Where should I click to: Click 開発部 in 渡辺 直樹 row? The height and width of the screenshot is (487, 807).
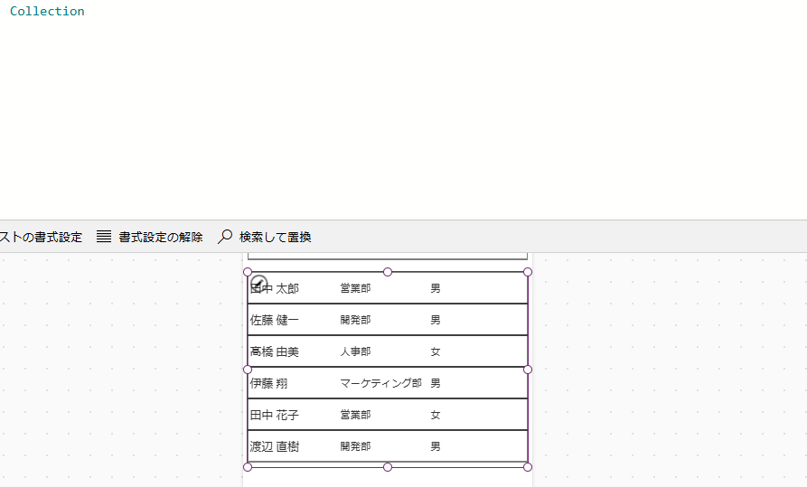pyautogui.click(x=356, y=446)
